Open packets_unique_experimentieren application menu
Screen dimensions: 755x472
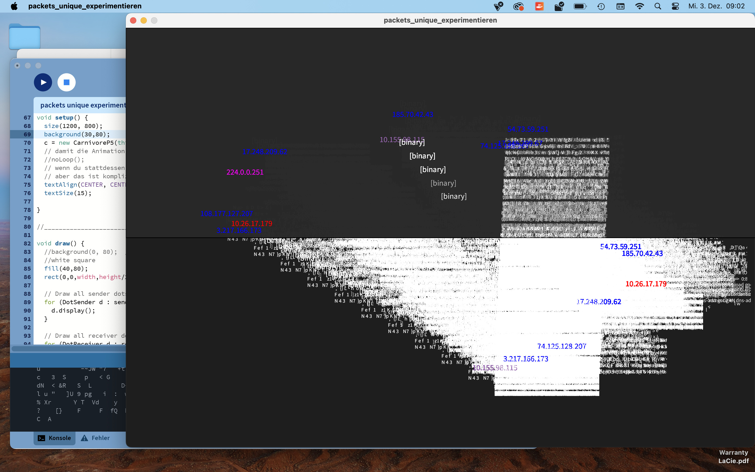click(x=85, y=6)
